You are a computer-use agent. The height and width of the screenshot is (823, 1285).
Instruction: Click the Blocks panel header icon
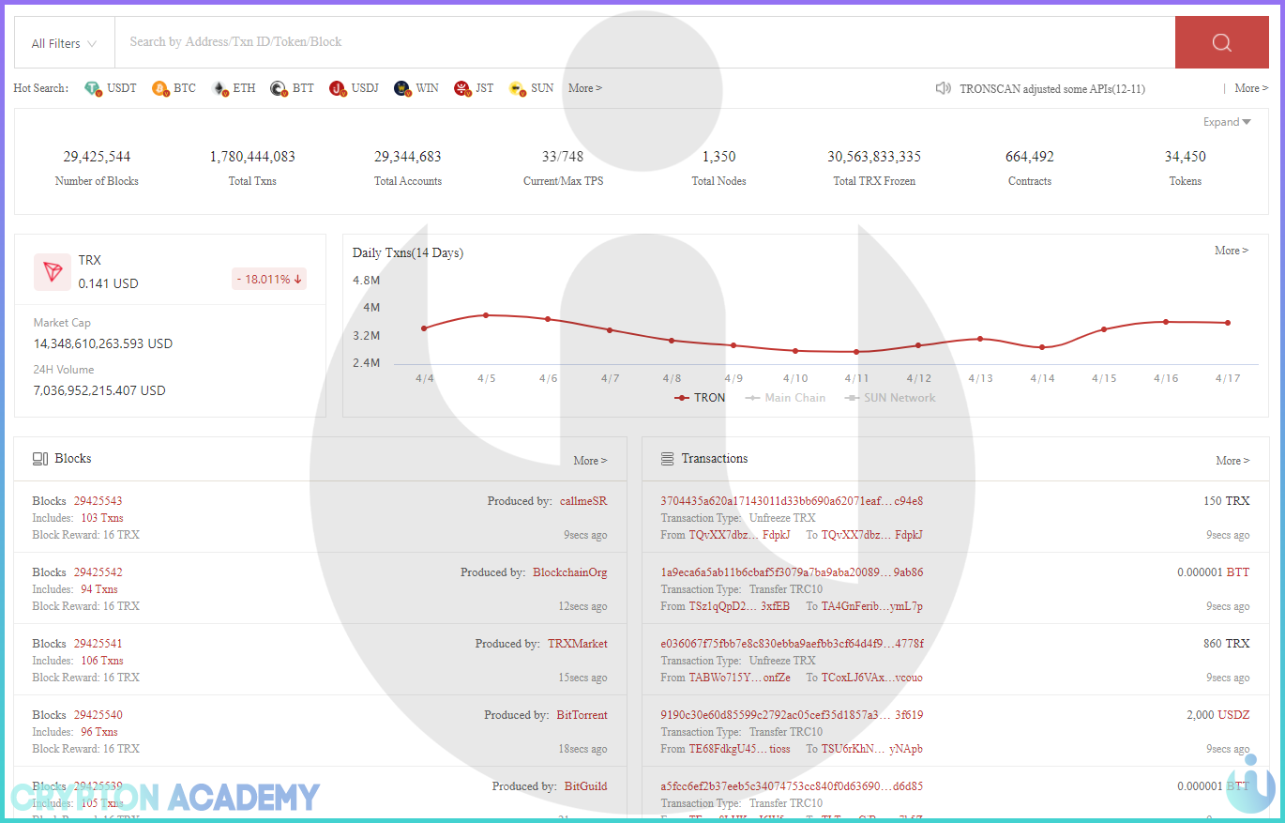pos(40,459)
